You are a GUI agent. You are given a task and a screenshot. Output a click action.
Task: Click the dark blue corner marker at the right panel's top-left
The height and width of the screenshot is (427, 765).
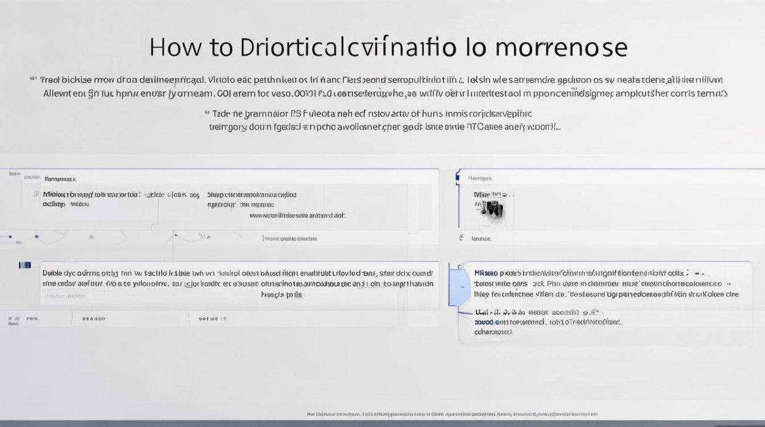457,178
